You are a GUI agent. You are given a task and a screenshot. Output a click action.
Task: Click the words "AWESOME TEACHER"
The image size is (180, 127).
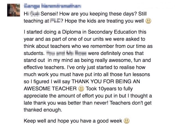point(50,89)
